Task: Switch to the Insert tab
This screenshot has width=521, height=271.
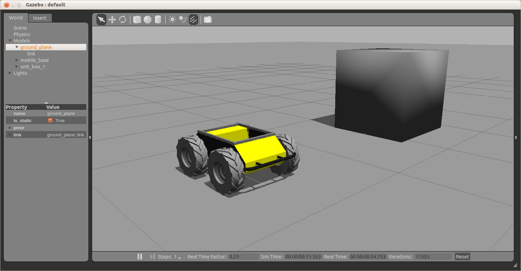Action: tap(40, 18)
